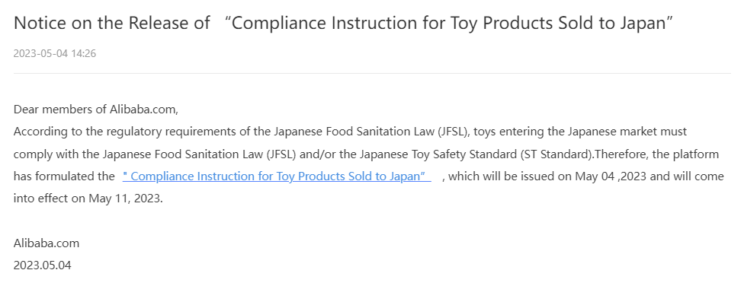The width and height of the screenshot is (741, 286).
Task: Click "into effect on May 11, 2023." line
Action: coord(88,199)
